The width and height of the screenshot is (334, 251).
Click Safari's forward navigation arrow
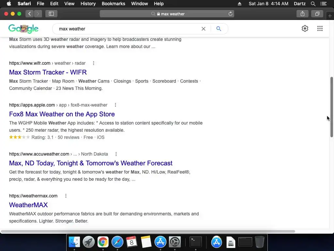(x=38, y=14)
